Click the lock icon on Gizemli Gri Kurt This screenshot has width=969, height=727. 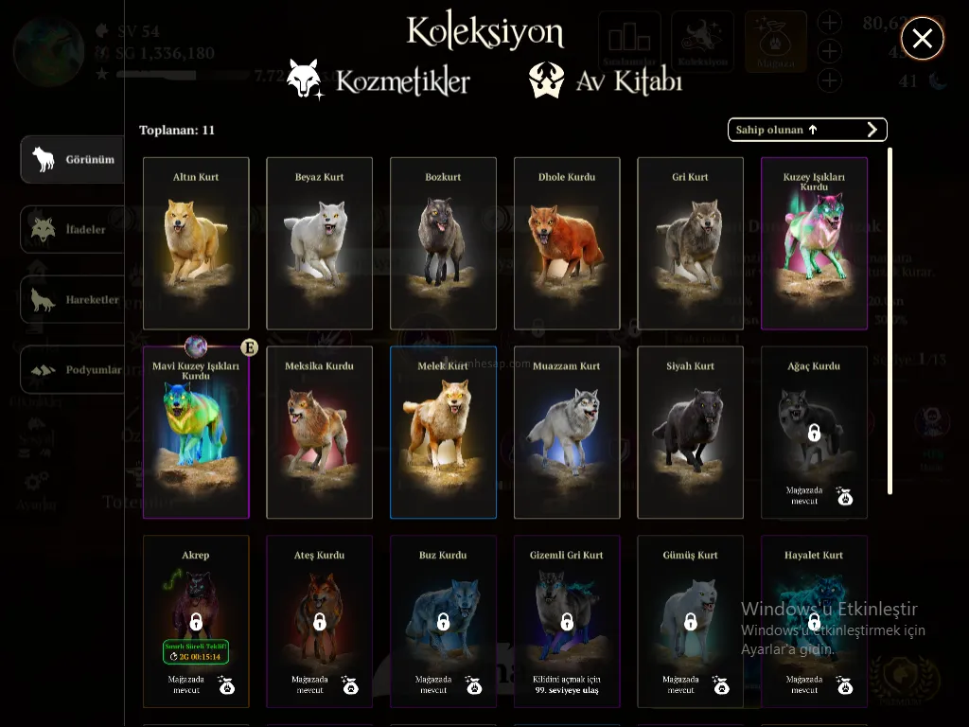[567, 621]
